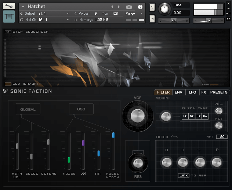Select the No filter type

pos(205,116)
